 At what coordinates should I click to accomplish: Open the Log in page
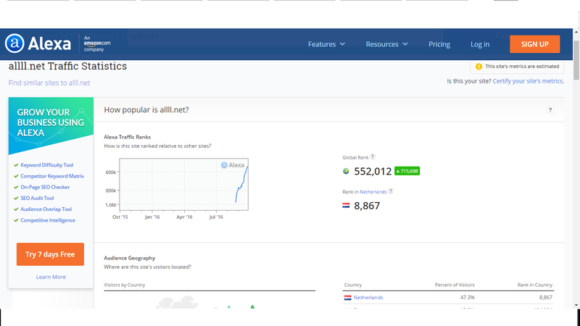pos(480,44)
